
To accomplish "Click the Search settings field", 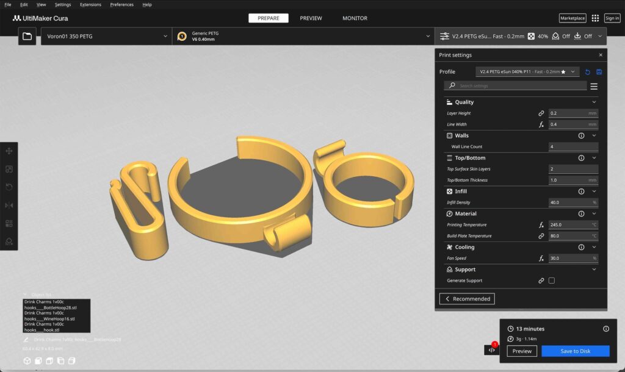I will pos(515,85).
